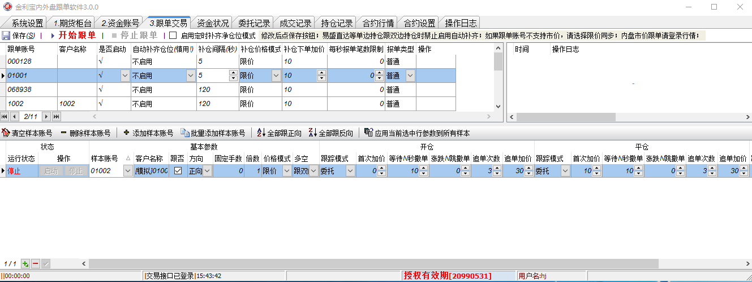Click red minus icon beside 1/1 counter

[x=35, y=263]
